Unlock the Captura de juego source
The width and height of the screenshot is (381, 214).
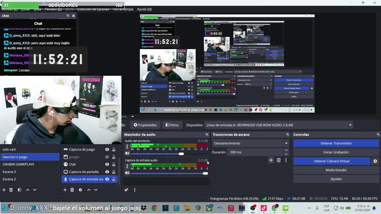click(x=113, y=150)
